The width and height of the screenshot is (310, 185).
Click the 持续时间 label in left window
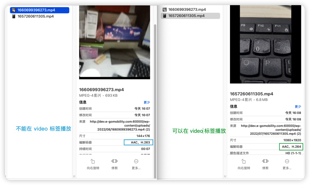85,149
